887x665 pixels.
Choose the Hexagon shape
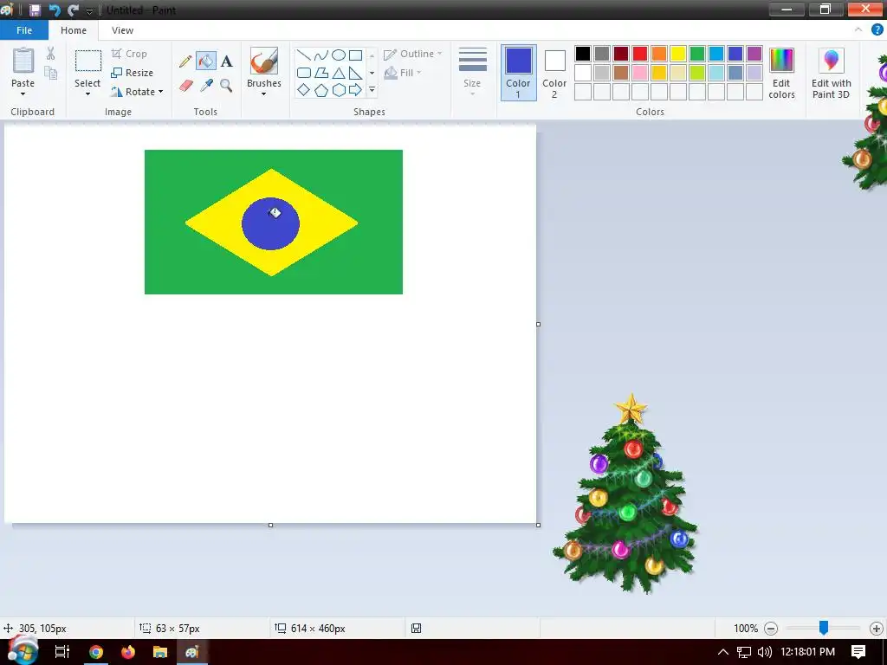[339, 90]
